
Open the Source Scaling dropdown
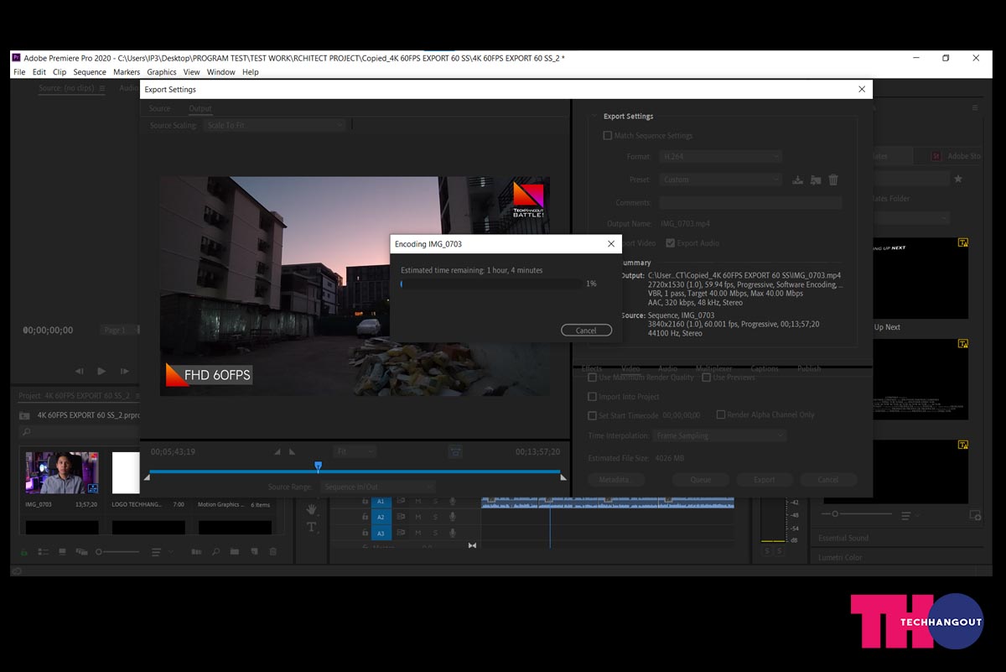coord(274,125)
